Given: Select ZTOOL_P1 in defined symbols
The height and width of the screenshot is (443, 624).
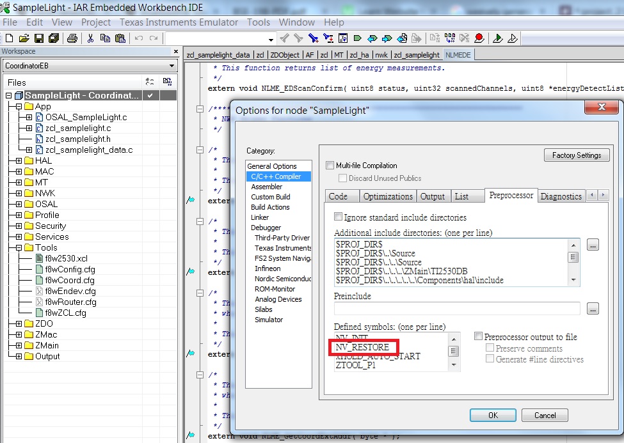Looking at the screenshot, I should pyautogui.click(x=356, y=365).
